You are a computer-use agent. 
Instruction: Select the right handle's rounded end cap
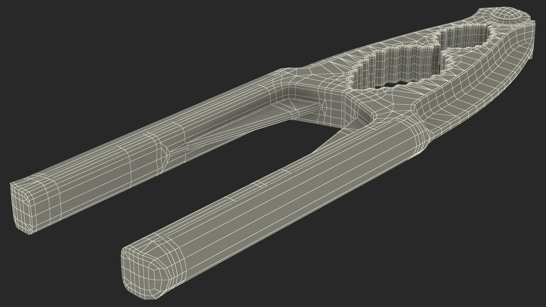pyautogui.click(x=140, y=272)
